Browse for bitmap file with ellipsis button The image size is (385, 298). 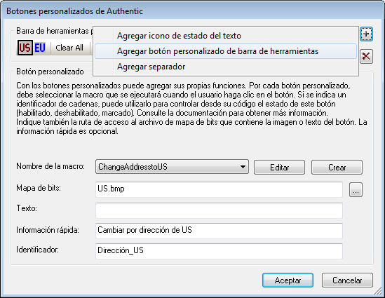pyautogui.click(x=356, y=190)
